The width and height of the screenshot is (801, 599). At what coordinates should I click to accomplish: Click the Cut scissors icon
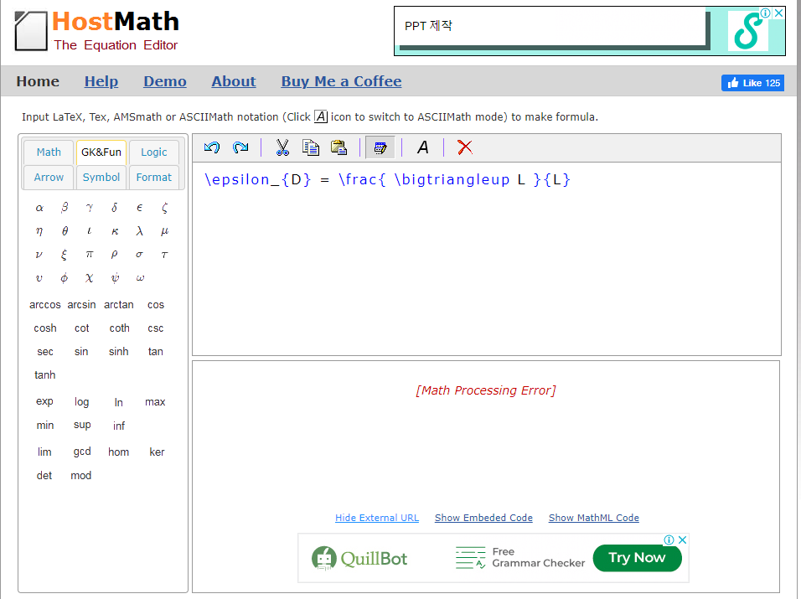(x=282, y=147)
